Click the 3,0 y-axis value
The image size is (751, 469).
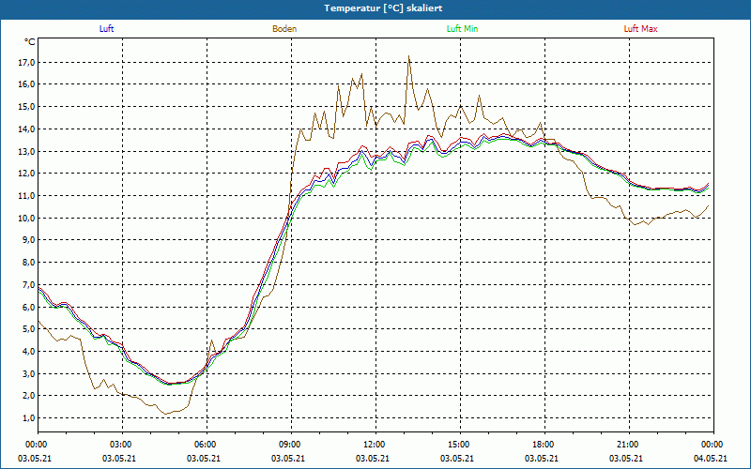[x=29, y=373]
